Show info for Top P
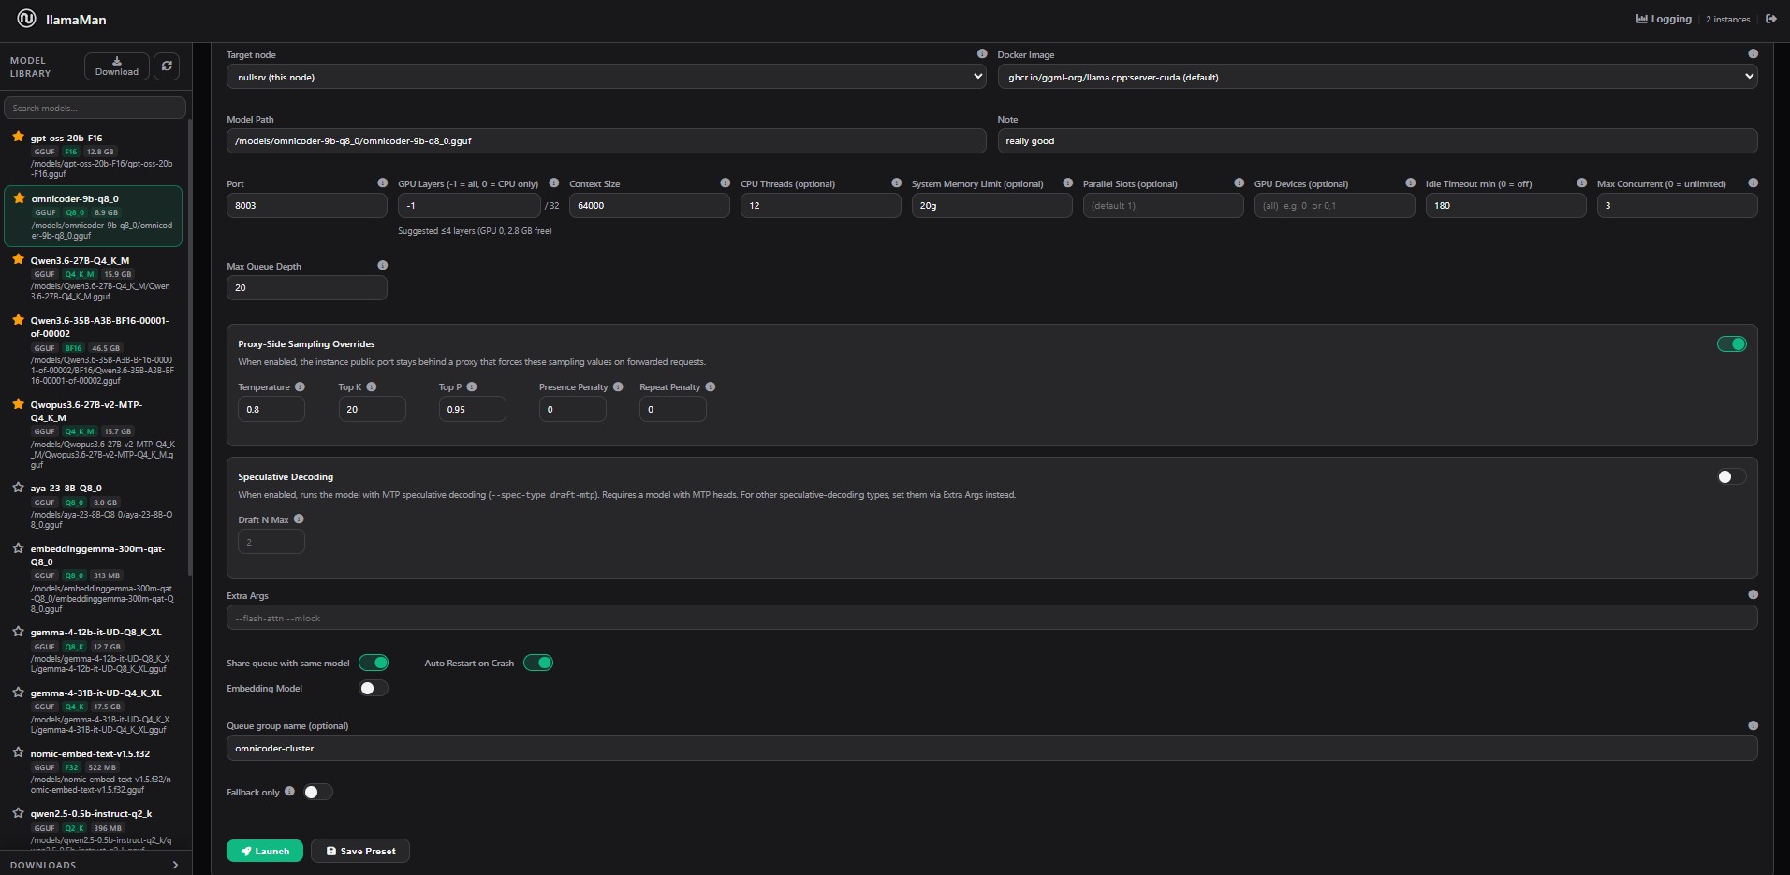This screenshot has height=875, width=1790. (x=472, y=386)
